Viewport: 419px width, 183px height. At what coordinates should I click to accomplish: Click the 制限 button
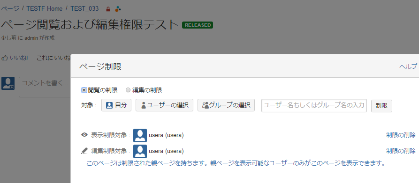[381, 106]
